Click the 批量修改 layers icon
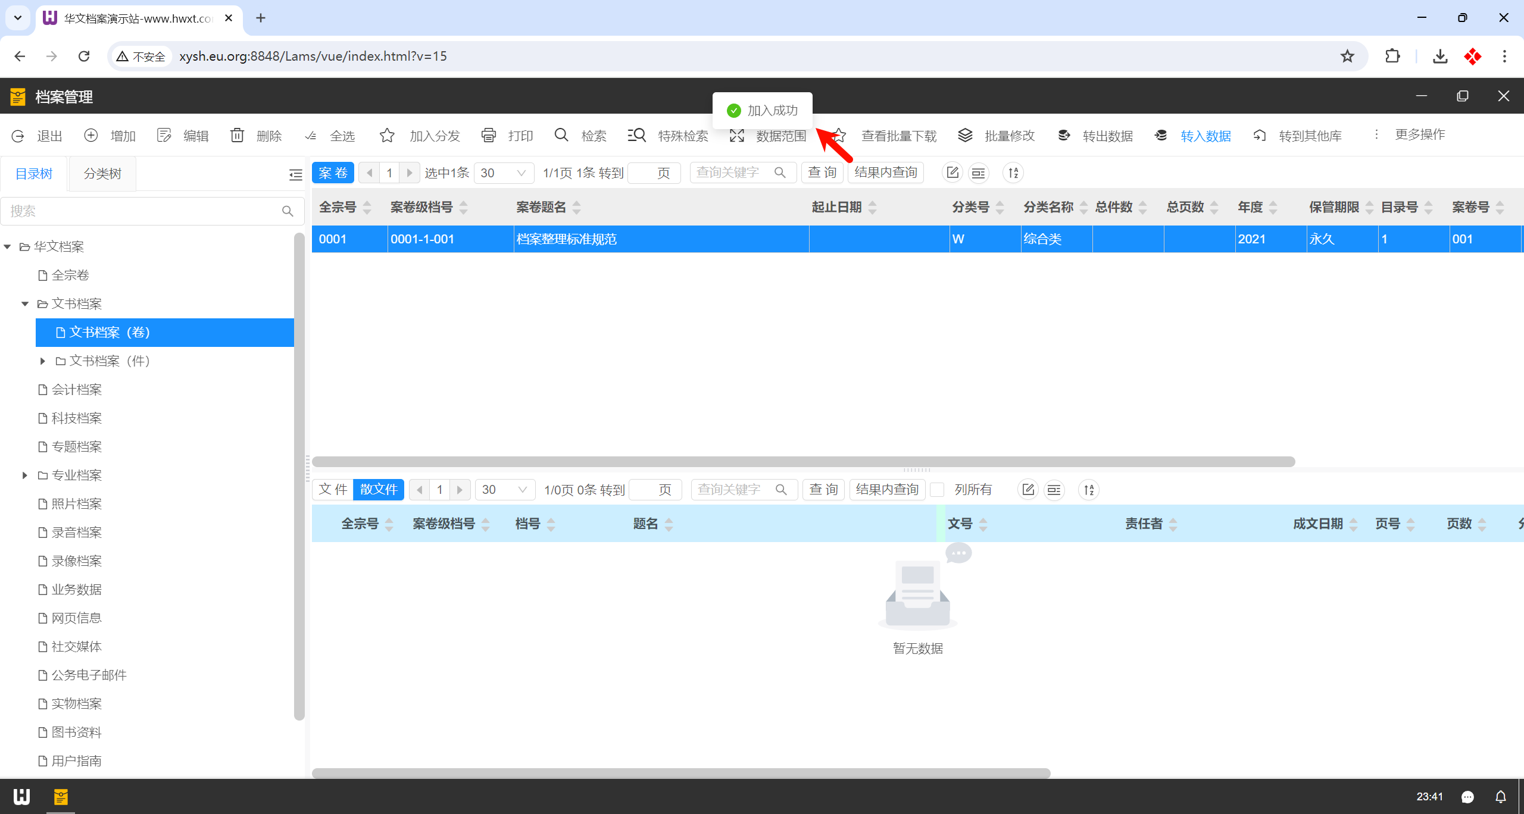The image size is (1524, 814). coord(965,136)
